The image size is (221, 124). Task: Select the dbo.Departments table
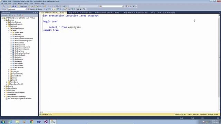(20, 45)
